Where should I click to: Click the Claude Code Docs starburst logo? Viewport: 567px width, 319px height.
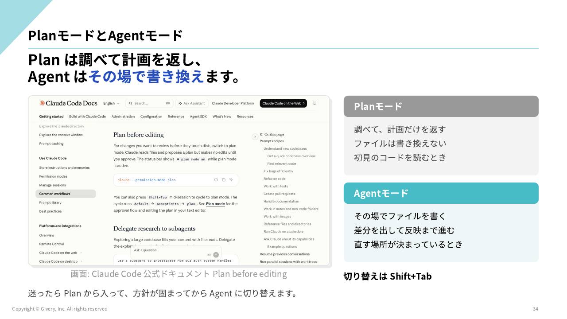tap(42, 103)
